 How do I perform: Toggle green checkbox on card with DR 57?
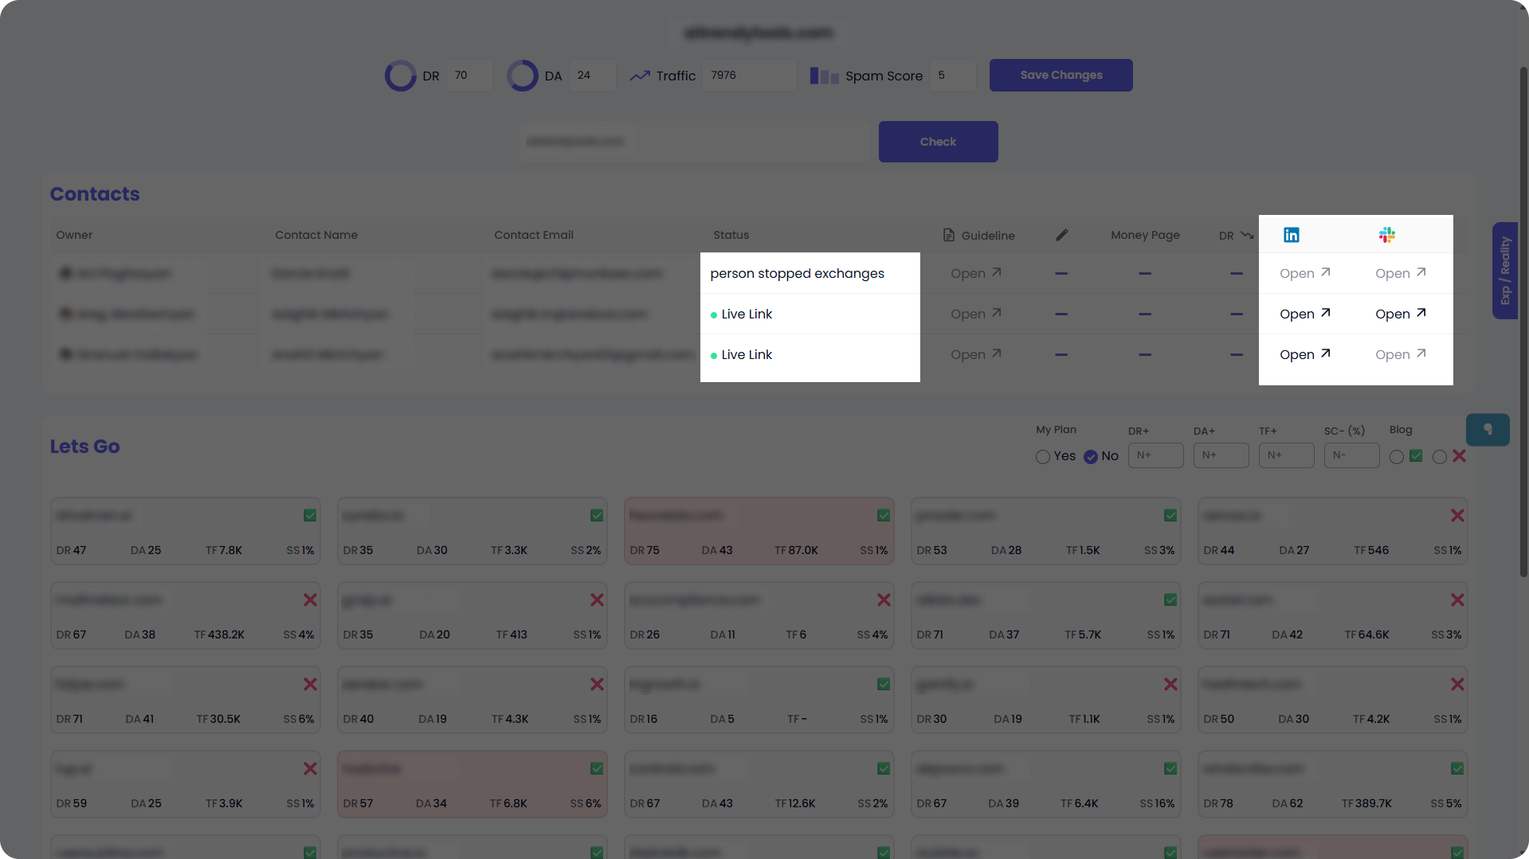coord(597,769)
